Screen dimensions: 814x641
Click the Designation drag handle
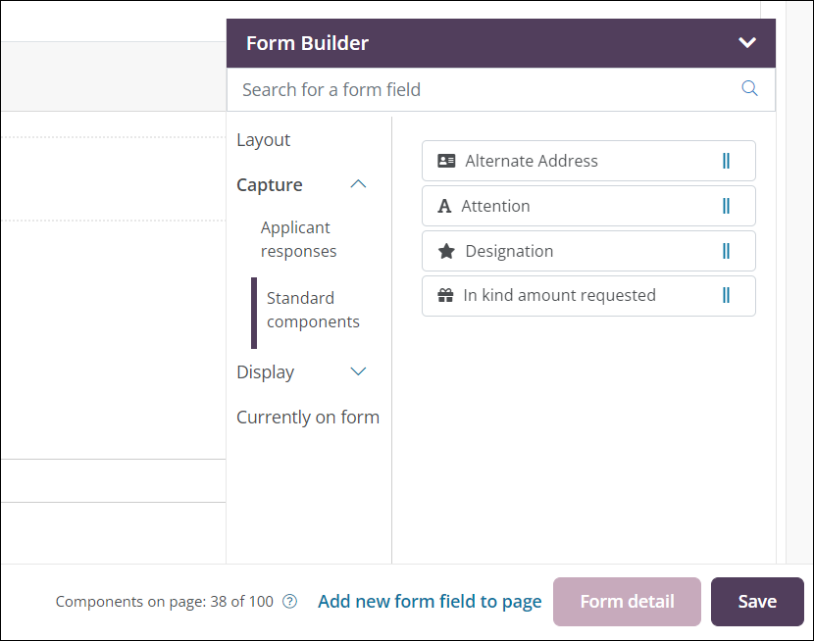pyautogui.click(x=726, y=251)
